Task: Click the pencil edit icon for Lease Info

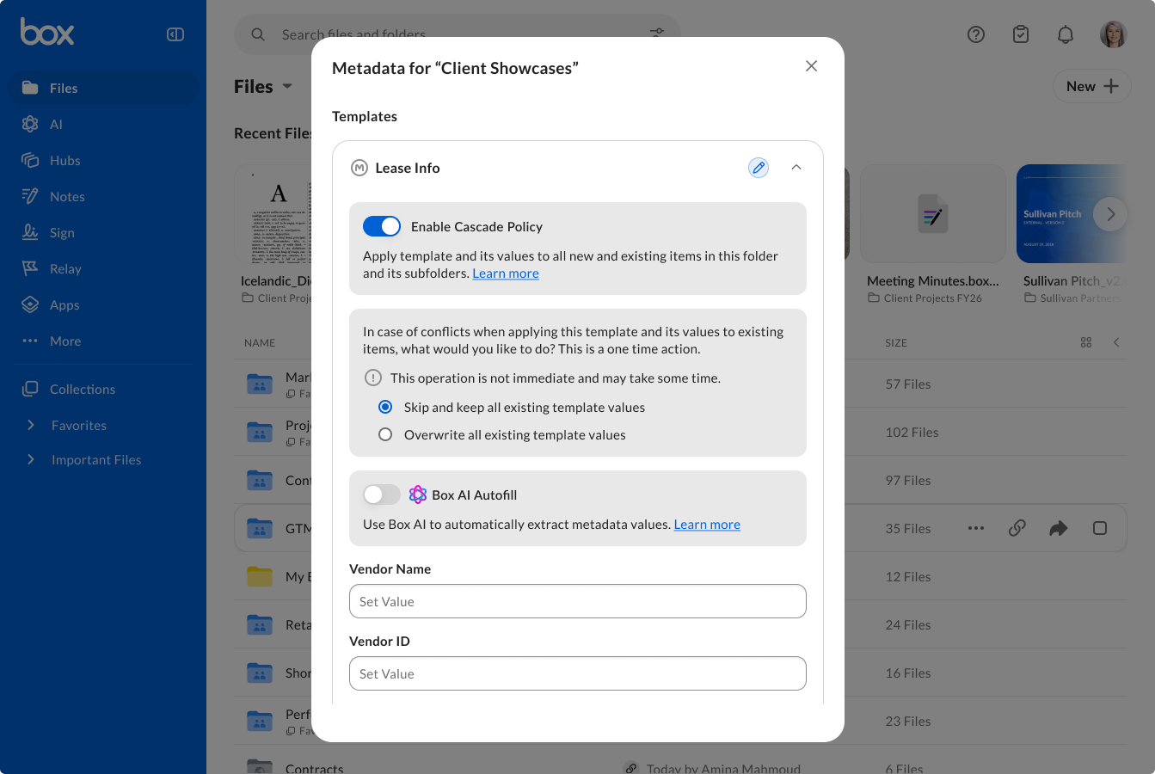Action: tap(759, 168)
